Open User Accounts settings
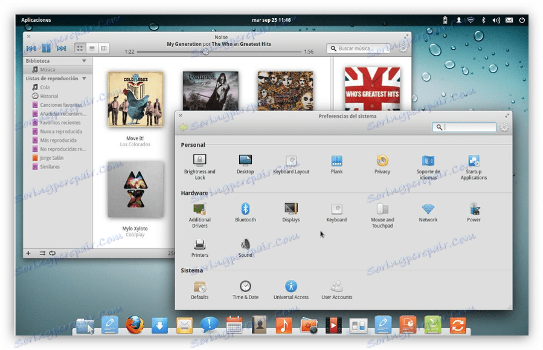The width and height of the screenshot is (543, 350). pyautogui.click(x=336, y=290)
